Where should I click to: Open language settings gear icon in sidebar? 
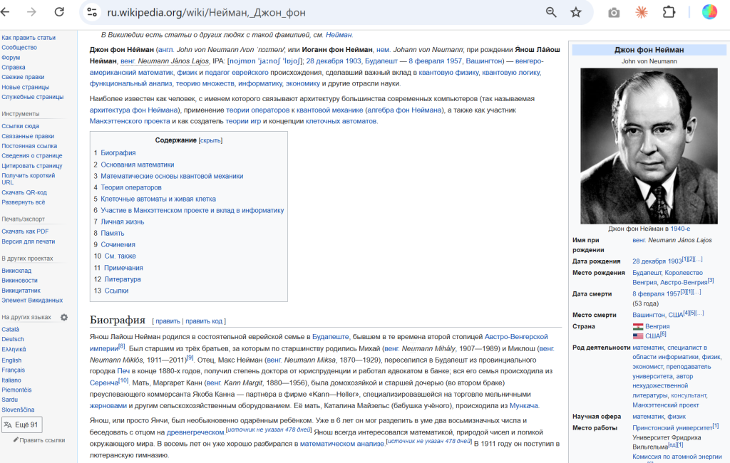pyautogui.click(x=64, y=317)
